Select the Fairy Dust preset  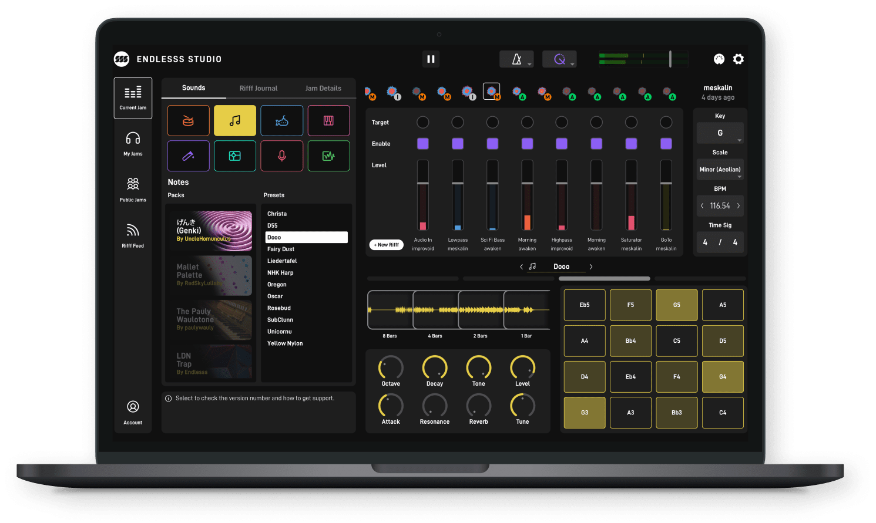click(281, 249)
